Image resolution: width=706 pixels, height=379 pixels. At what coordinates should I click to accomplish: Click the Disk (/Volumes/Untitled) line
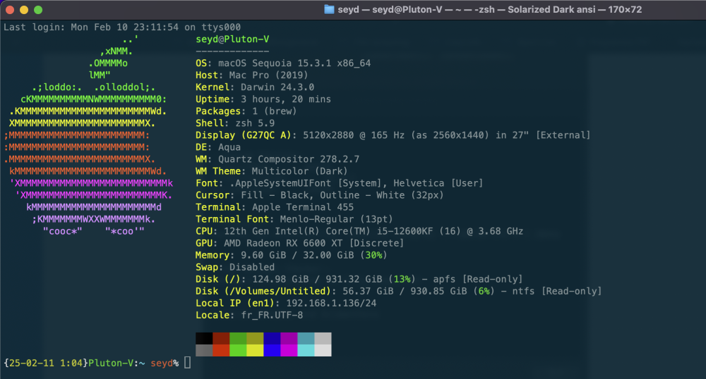399,291
